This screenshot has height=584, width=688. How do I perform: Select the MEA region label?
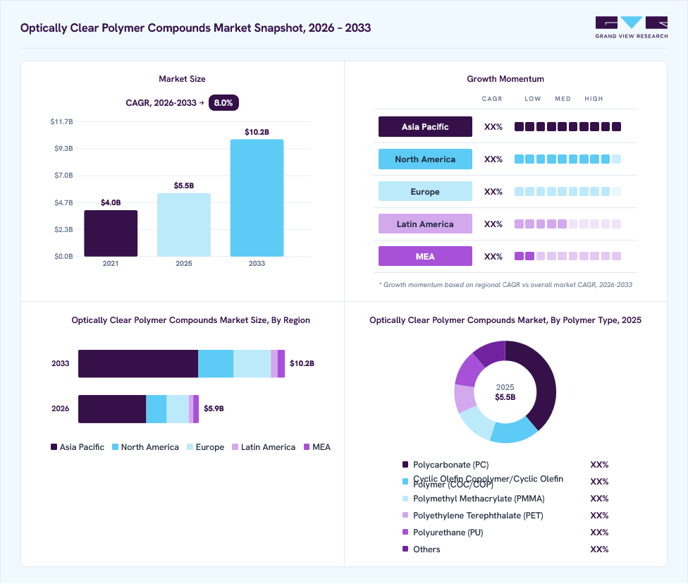click(425, 257)
